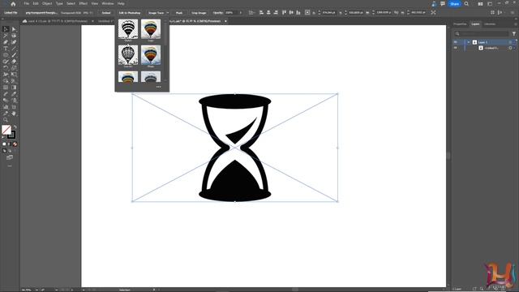Select the Rotate tool
This screenshot has height=292, width=519.
[6, 68]
